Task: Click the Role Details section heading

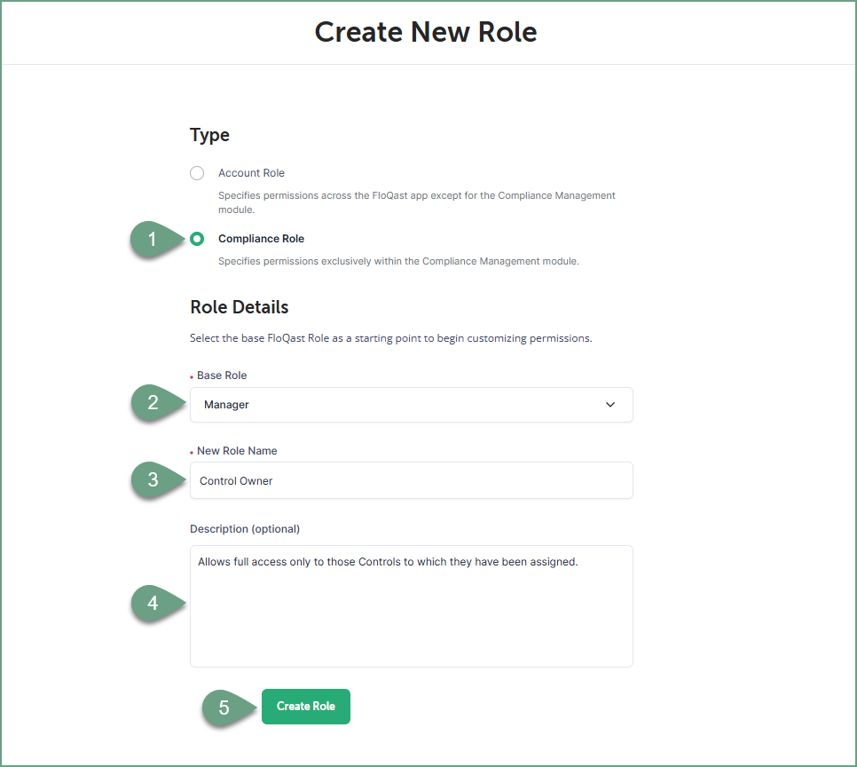Action: 239,307
